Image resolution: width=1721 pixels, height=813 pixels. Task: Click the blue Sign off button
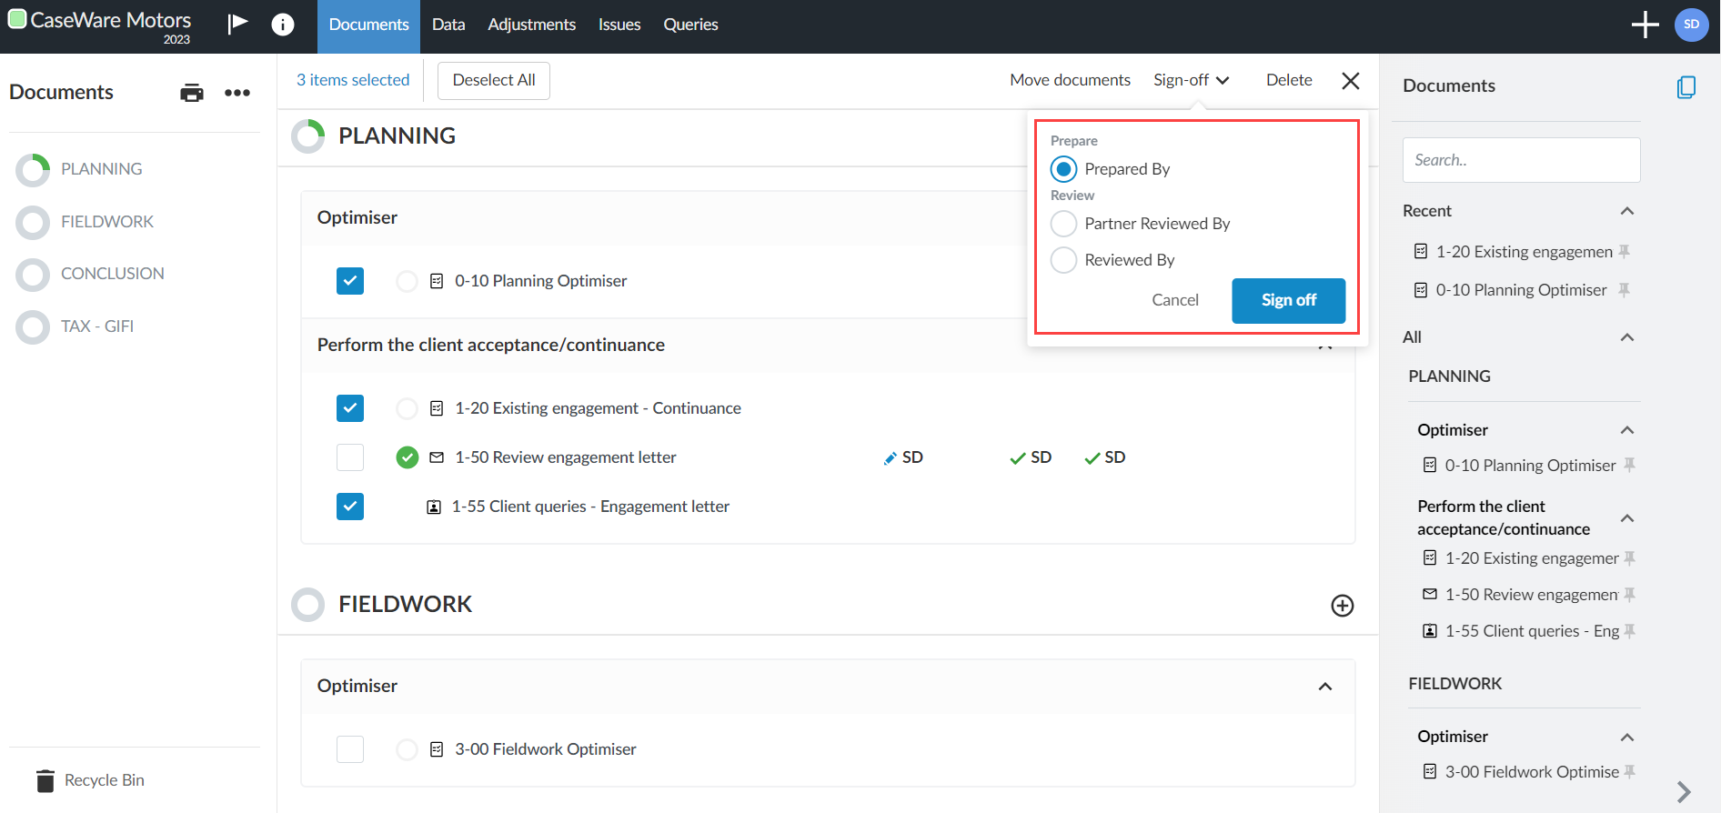(1288, 300)
